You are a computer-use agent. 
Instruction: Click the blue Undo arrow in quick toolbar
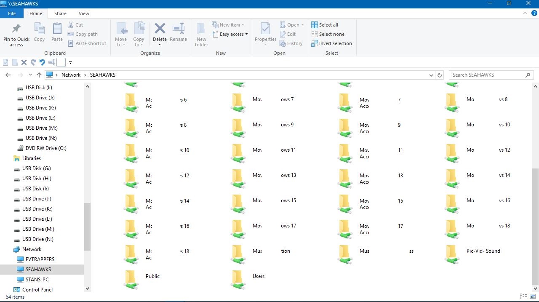pos(42,62)
